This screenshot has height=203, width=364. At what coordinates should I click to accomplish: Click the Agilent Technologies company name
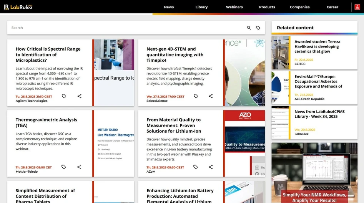click(x=32, y=101)
